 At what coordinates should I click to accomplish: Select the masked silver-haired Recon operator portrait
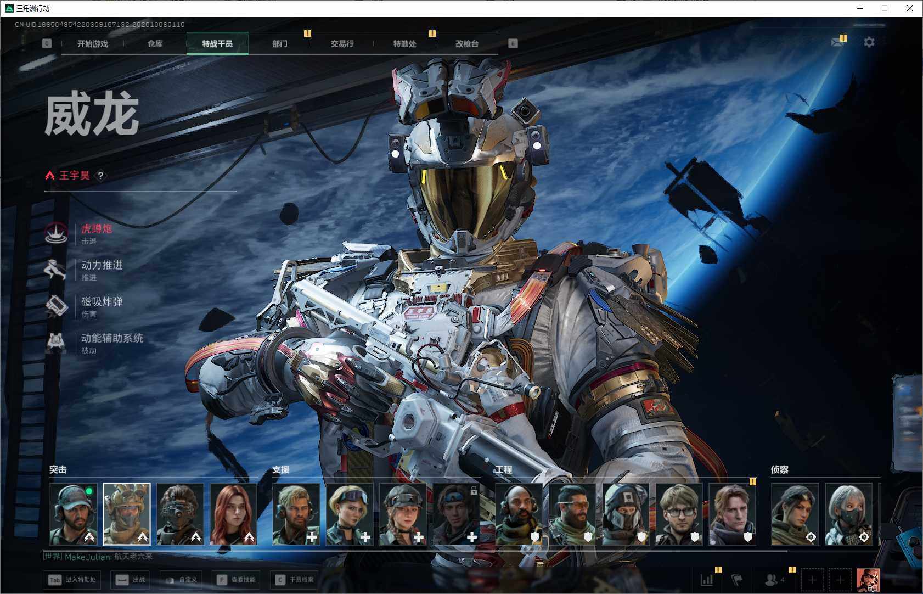848,514
